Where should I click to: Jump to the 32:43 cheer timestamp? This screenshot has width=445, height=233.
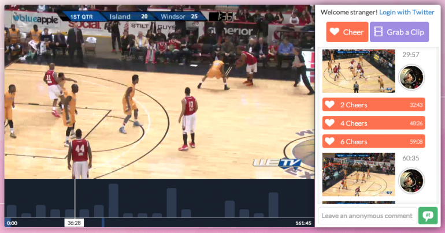click(x=416, y=105)
